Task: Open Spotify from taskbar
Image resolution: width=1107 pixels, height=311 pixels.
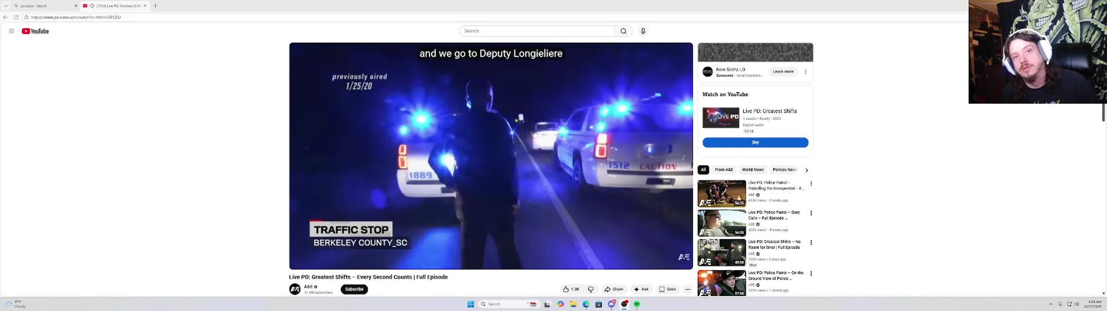Action: coord(637,304)
